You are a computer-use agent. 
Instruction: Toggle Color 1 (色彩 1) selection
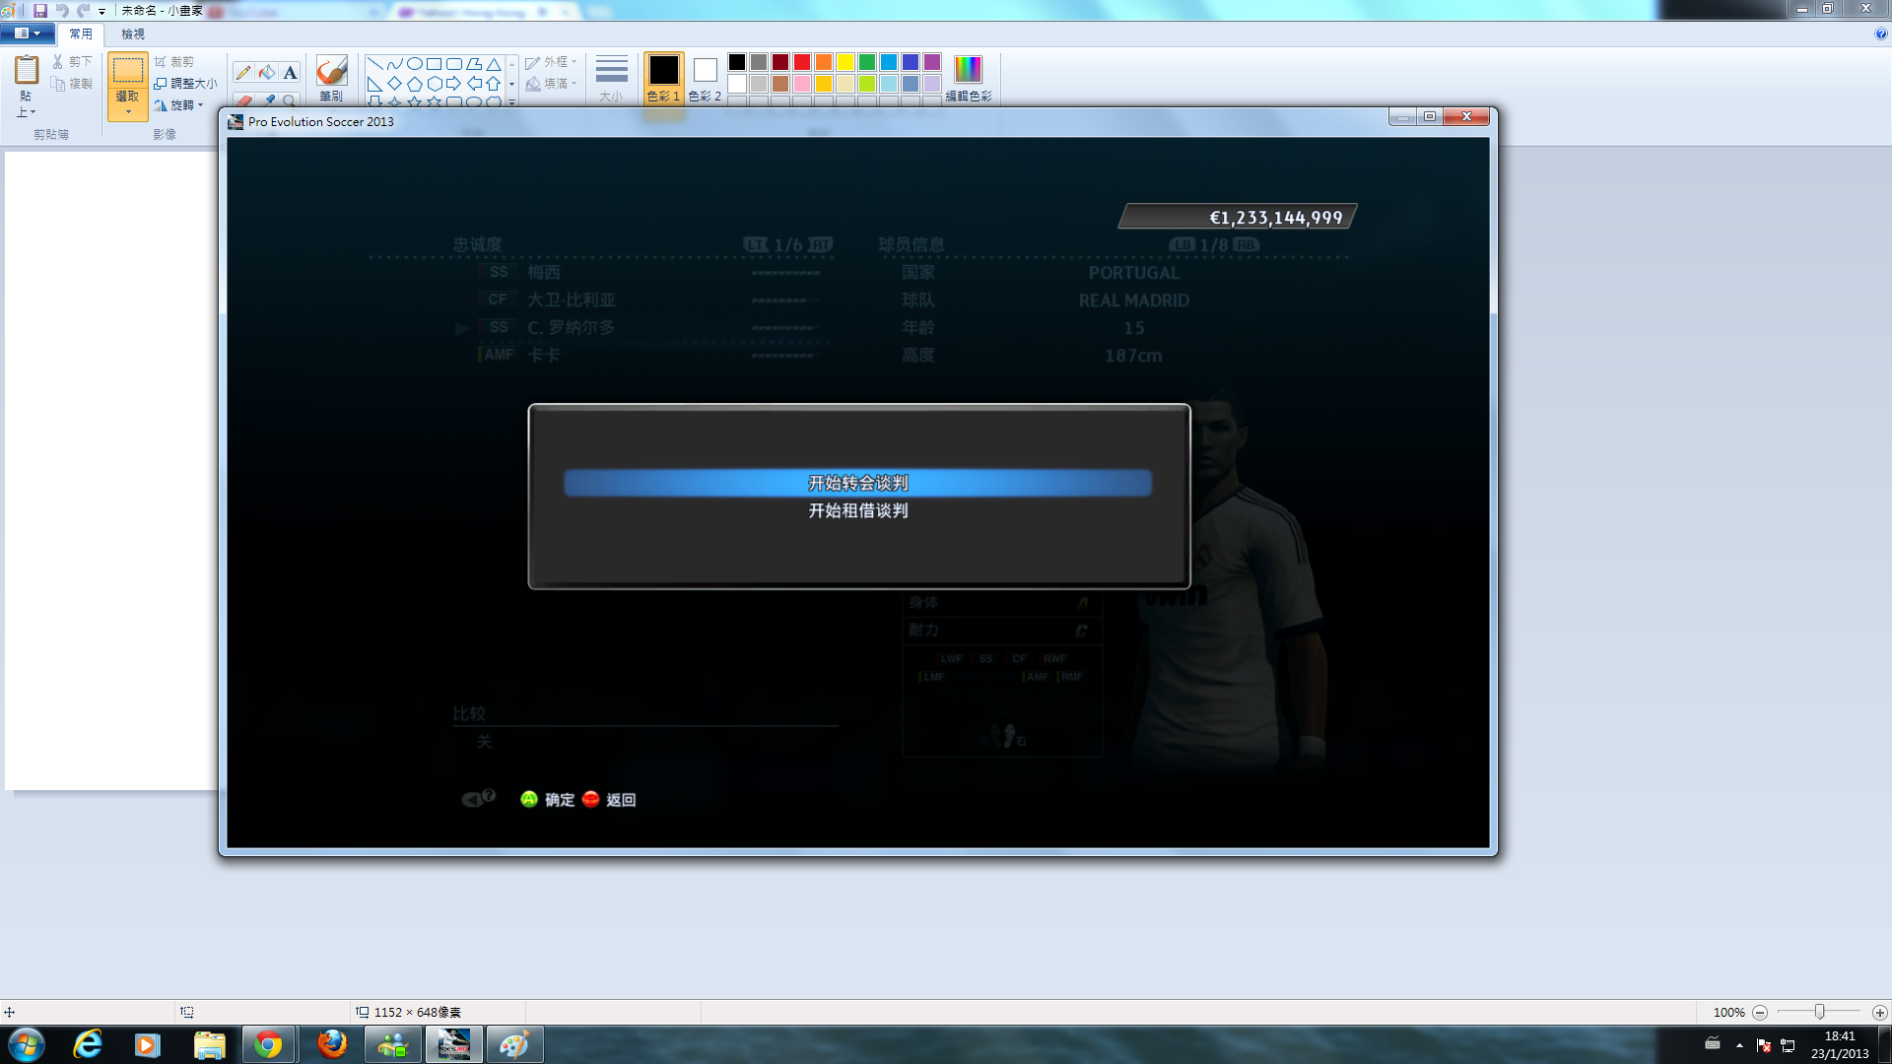663,78
